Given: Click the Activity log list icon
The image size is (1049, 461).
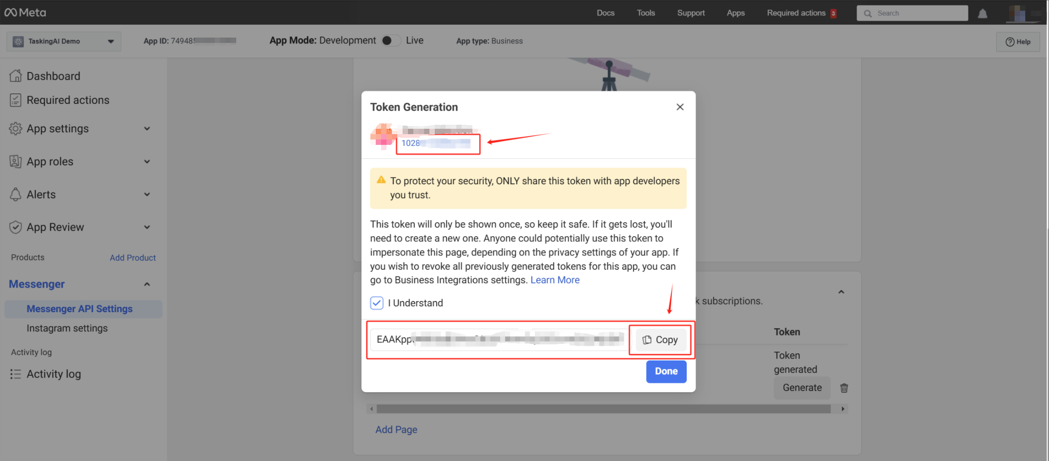Looking at the screenshot, I should pyautogui.click(x=16, y=374).
